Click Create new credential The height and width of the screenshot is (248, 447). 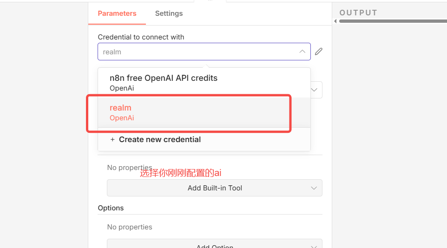(159, 139)
